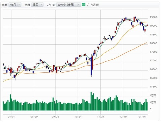Screen dimensions: 161x122
Task: Click the 08/01 date label
Action: click(11, 117)
